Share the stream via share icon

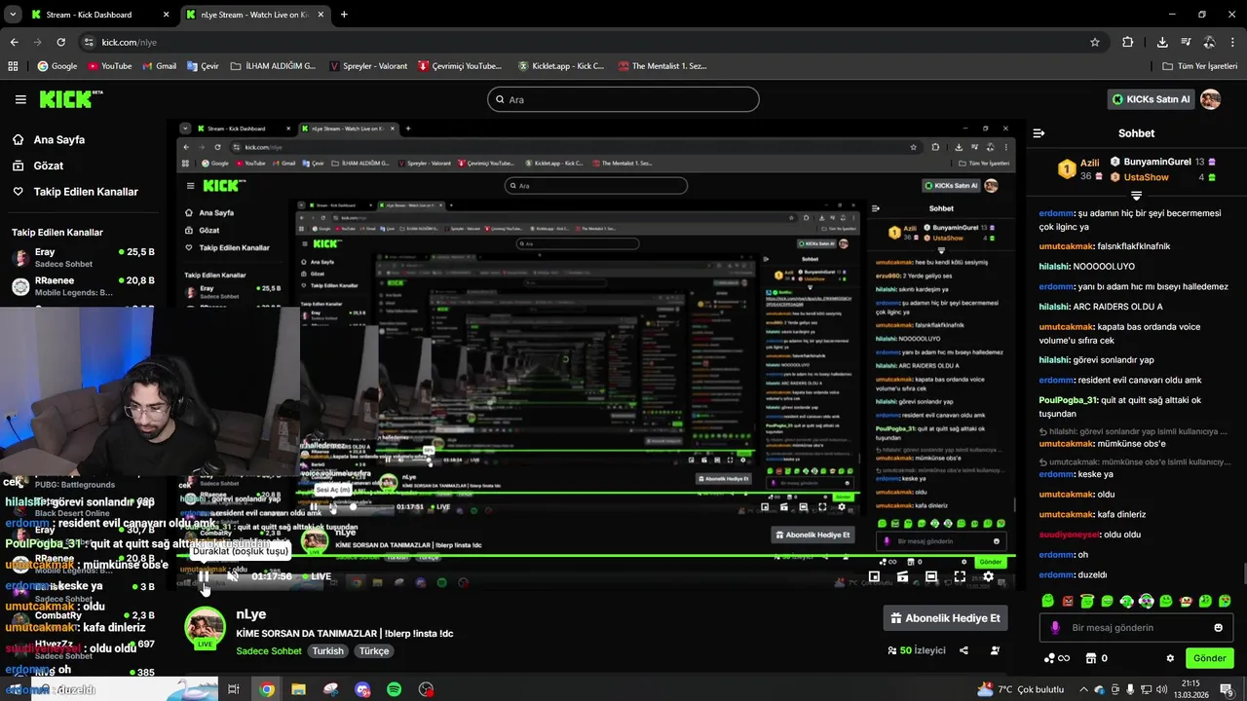click(964, 650)
